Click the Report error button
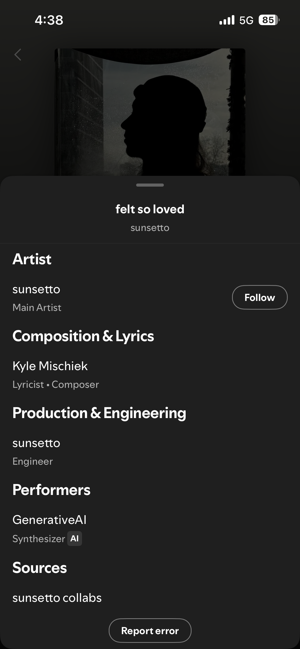300x649 pixels. point(150,631)
